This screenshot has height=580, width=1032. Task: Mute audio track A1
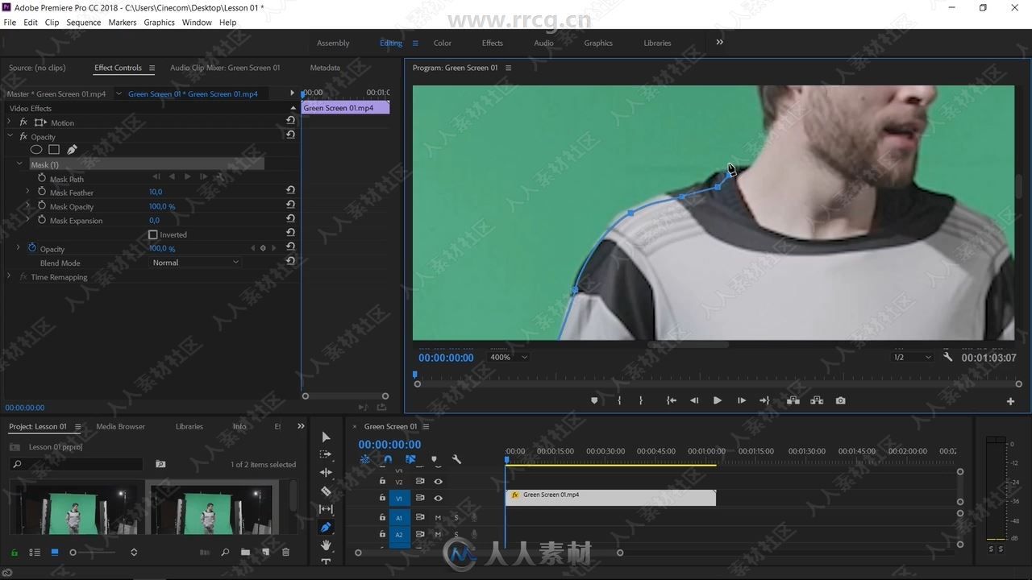click(438, 517)
